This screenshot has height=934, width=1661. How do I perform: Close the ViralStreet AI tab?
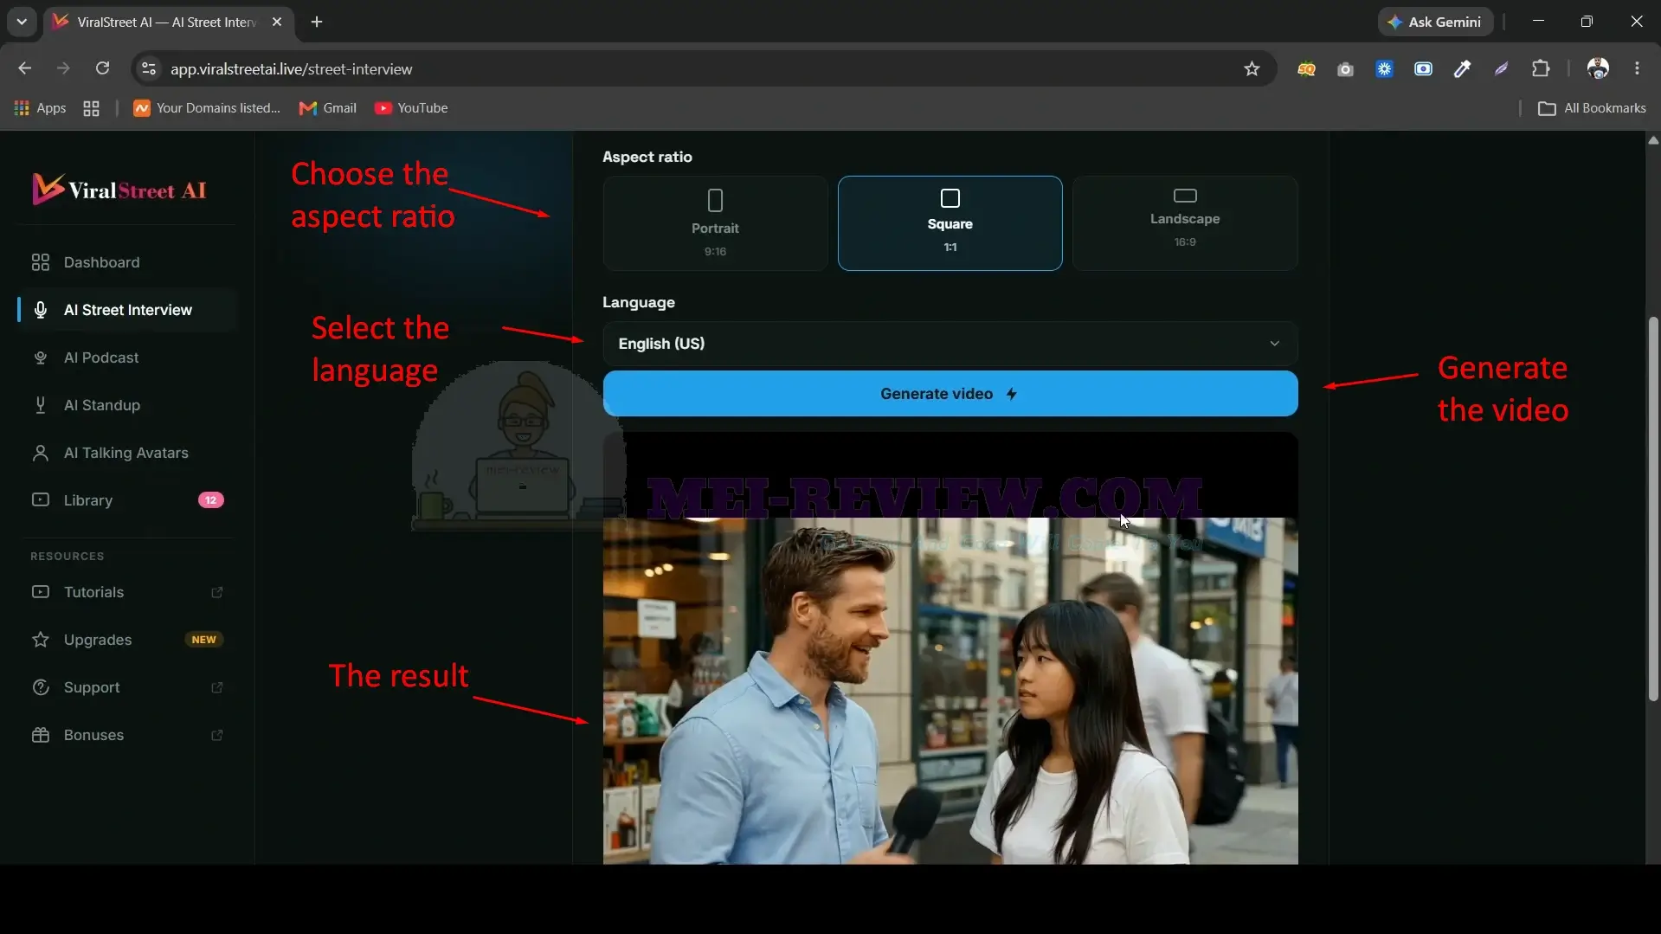[x=277, y=22]
